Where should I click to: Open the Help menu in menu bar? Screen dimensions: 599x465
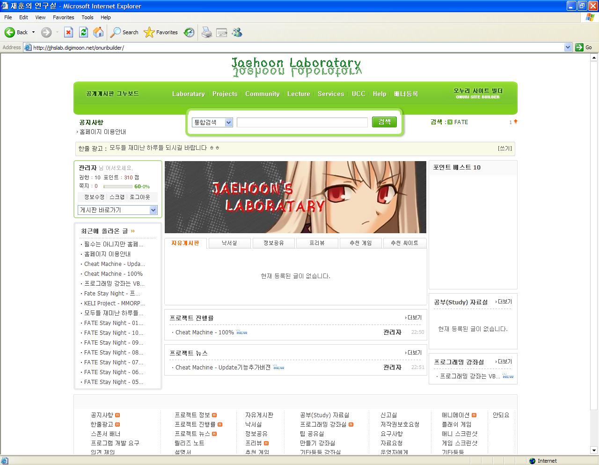[106, 17]
